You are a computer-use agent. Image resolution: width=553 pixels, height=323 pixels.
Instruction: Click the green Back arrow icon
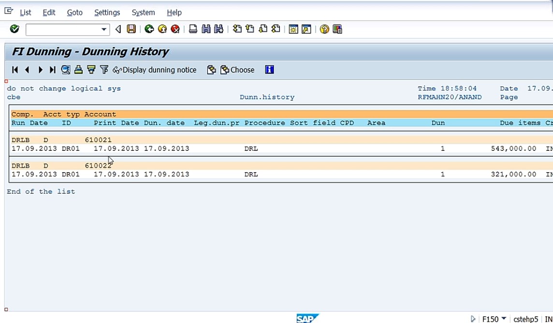pos(149,29)
